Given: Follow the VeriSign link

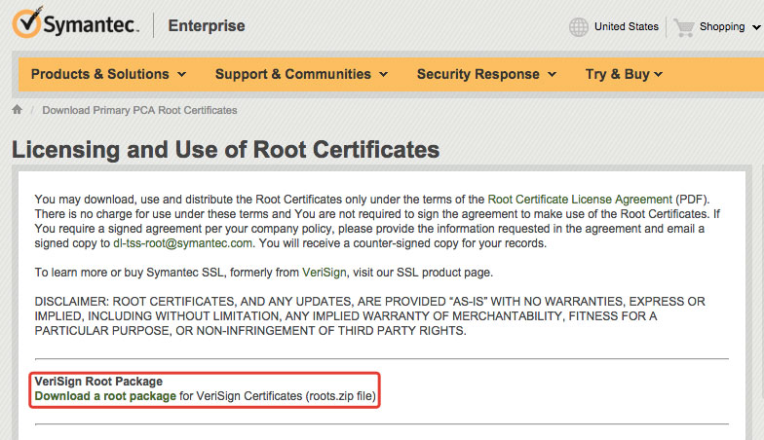Looking at the screenshot, I should 324,273.
